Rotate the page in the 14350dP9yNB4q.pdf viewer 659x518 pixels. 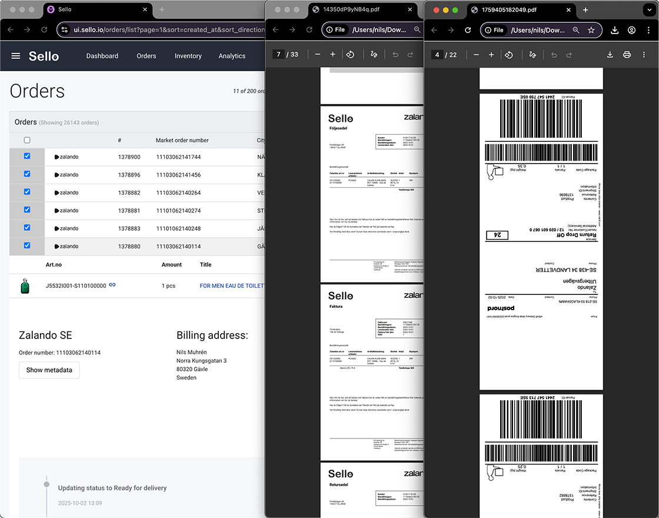coord(350,54)
